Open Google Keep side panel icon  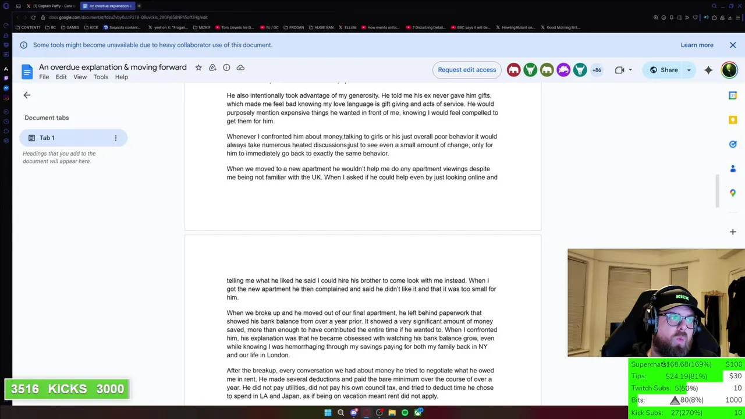[733, 120]
